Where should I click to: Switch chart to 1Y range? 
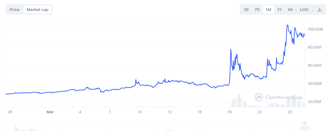279,9
